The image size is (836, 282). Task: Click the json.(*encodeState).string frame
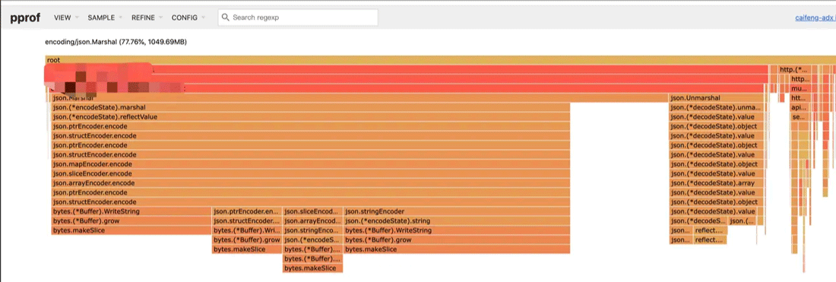click(x=457, y=221)
